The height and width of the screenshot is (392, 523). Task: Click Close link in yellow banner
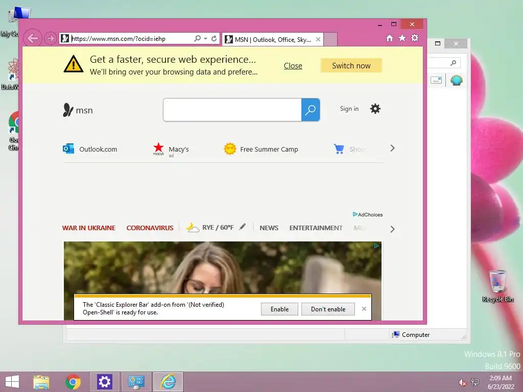coord(293,66)
